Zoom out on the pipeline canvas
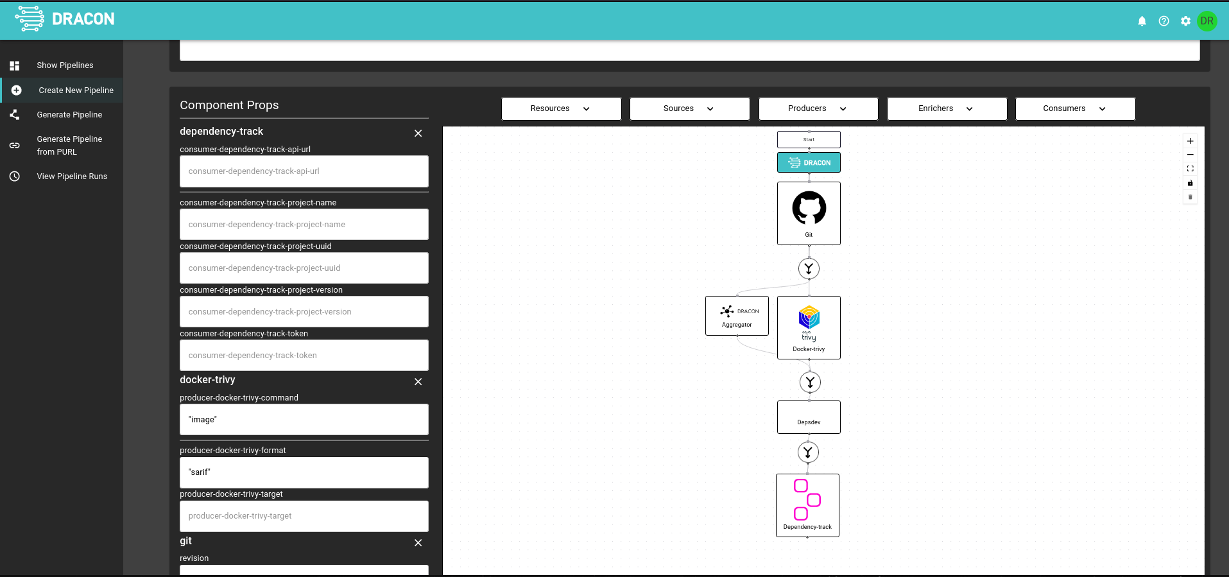This screenshot has width=1229, height=577. [x=1190, y=155]
